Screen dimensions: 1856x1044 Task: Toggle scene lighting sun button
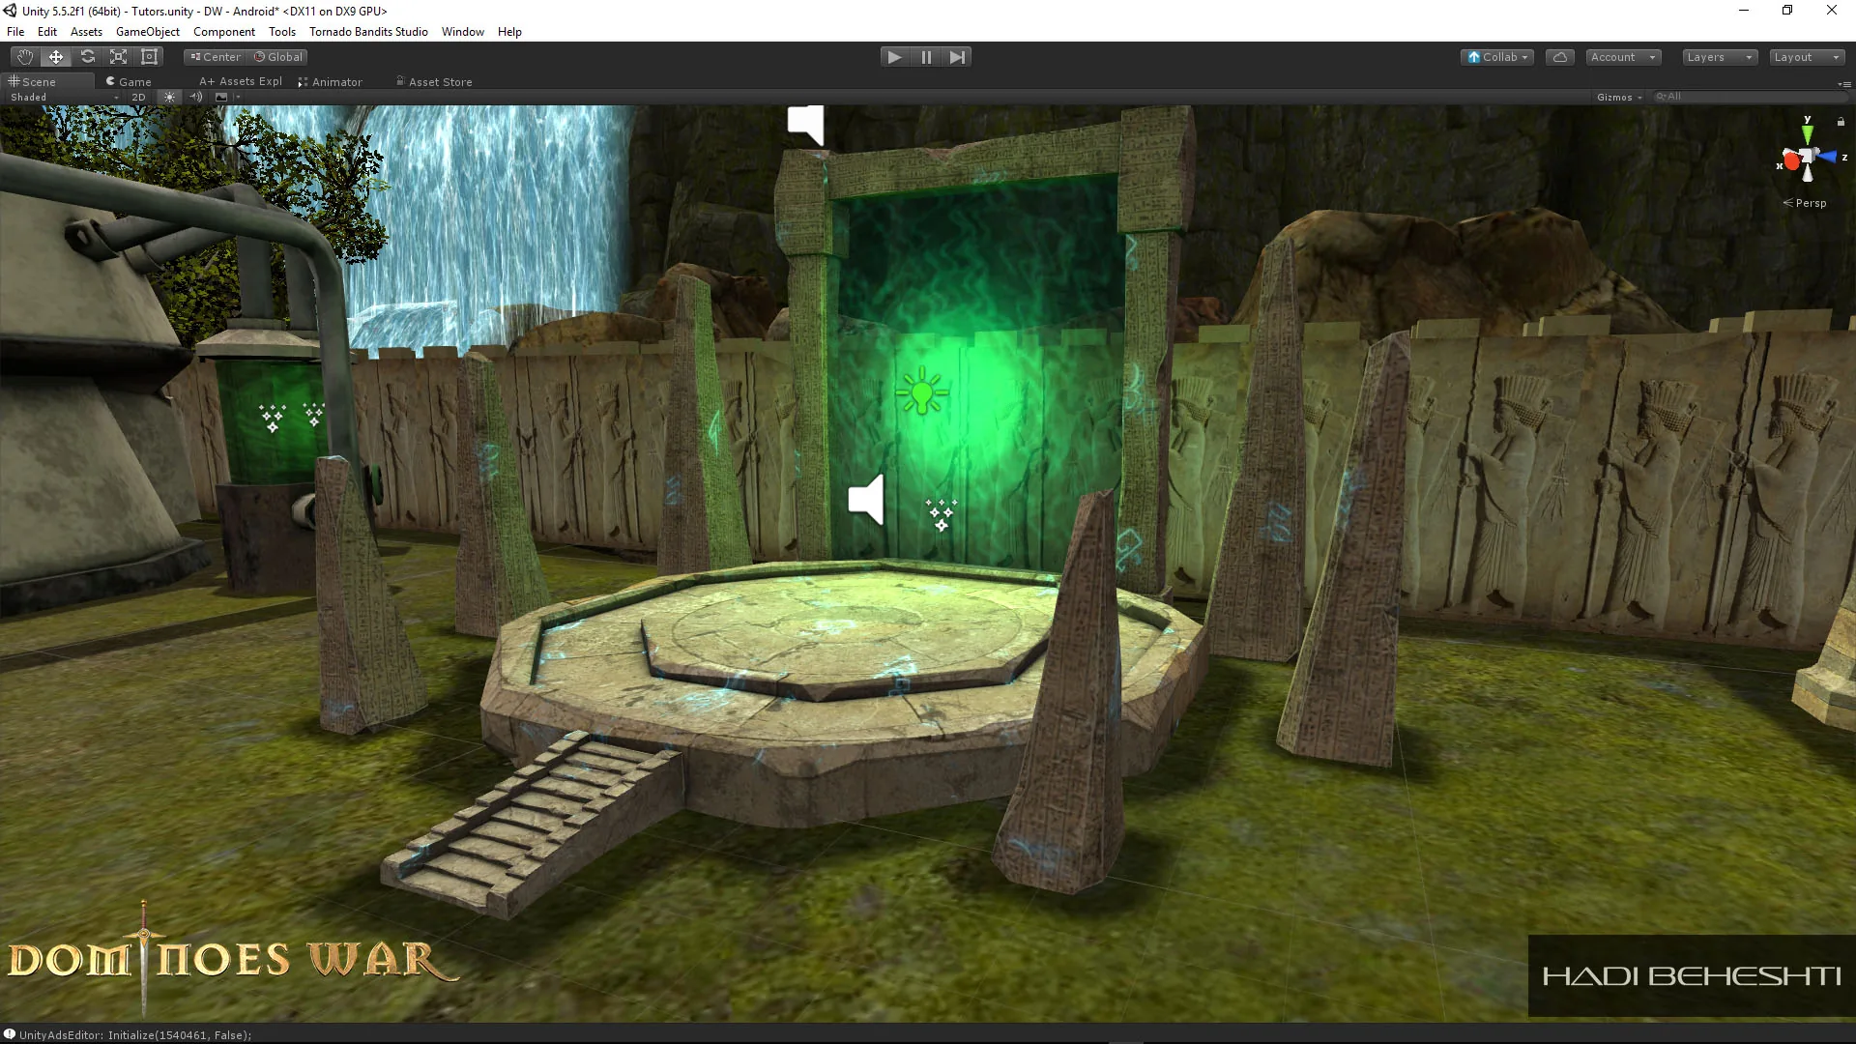pyautogui.click(x=170, y=98)
